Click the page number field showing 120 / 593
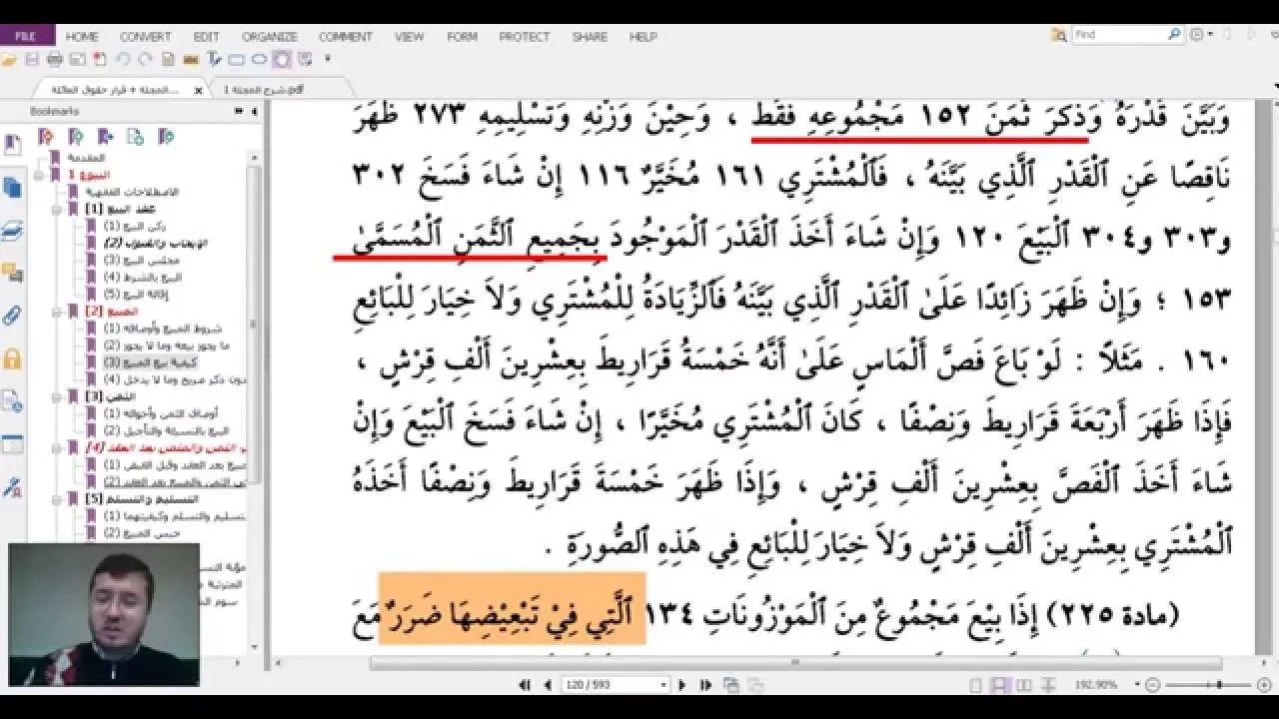The height and width of the screenshot is (719, 1279). pyautogui.click(x=616, y=685)
